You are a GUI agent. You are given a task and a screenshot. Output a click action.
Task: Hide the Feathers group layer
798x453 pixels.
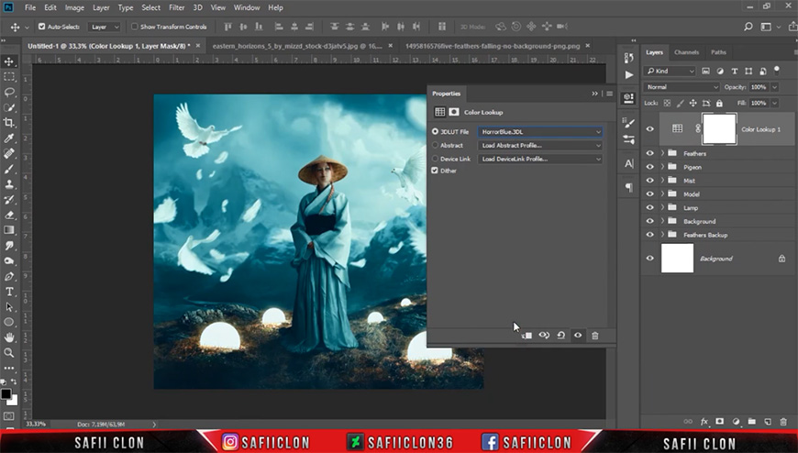point(650,153)
